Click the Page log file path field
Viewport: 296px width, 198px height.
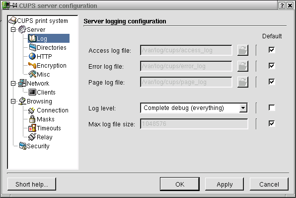click(x=186, y=82)
